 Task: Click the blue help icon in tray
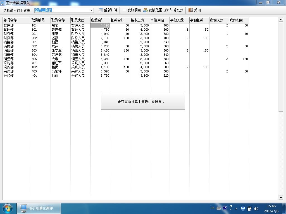click(225, 208)
